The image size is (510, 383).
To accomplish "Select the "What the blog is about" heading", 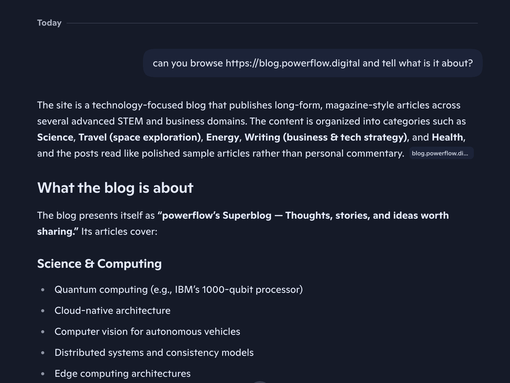I will pos(115,187).
